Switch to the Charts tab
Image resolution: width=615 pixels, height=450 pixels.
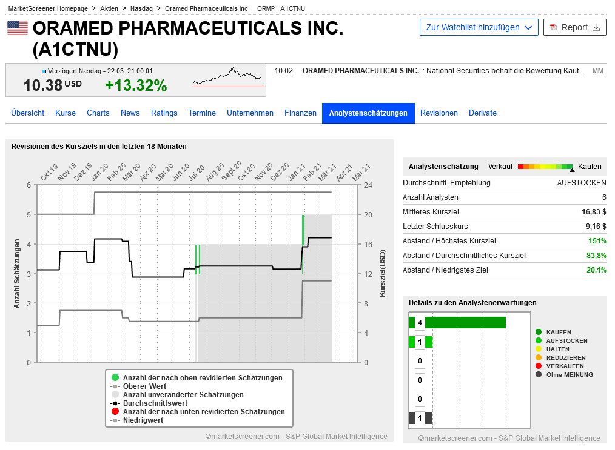pyautogui.click(x=98, y=113)
